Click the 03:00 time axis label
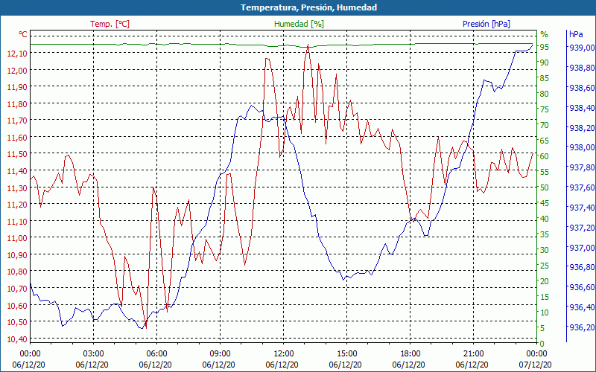 tap(93, 354)
